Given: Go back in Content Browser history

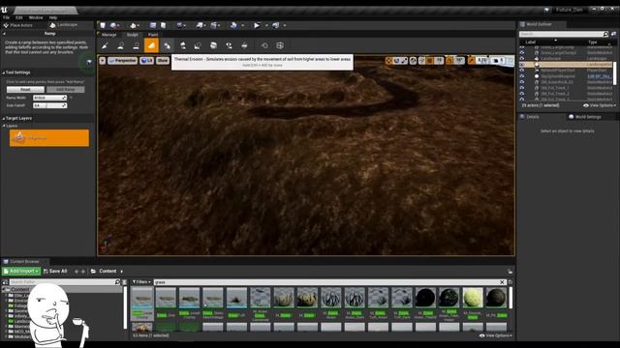Looking at the screenshot, I should pyautogui.click(x=77, y=272).
